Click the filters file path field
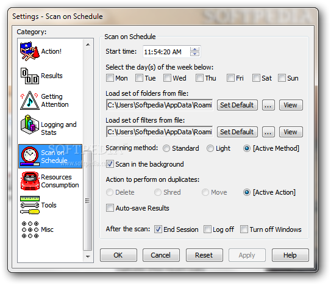Viewport: 331px width, 285px height. 160,132
